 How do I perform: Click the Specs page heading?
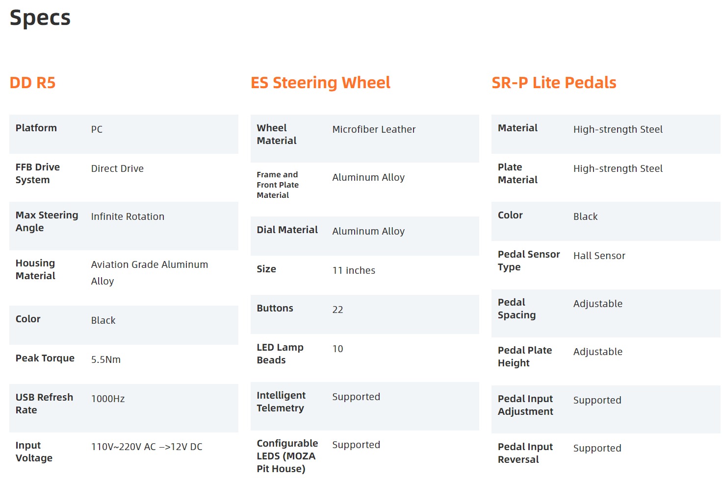[40, 18]
